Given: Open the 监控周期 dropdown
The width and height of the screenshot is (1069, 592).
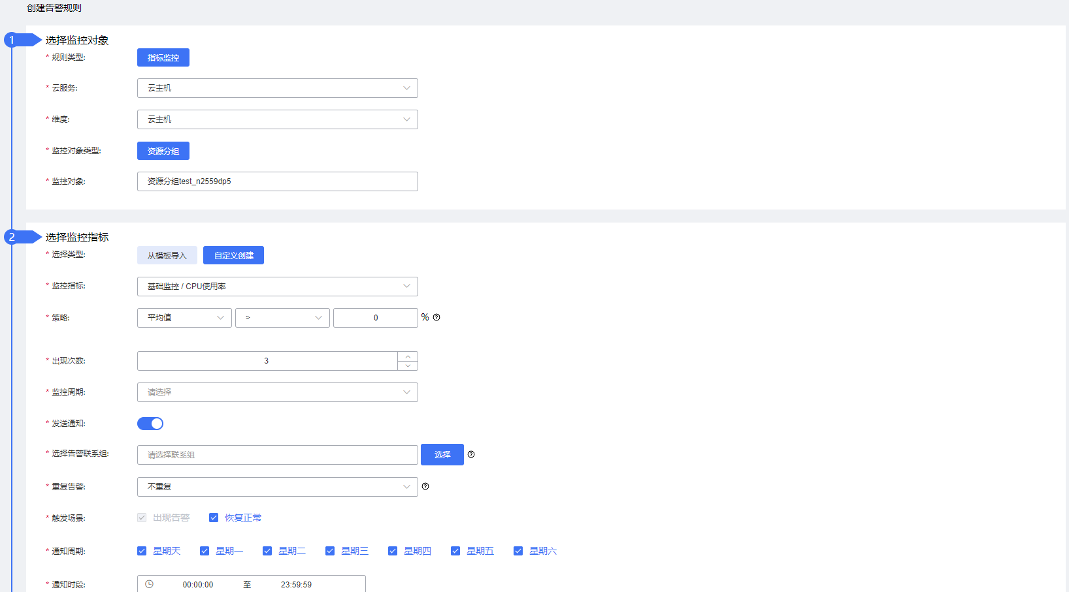Looking at the screenshot, I should click(x=277, y=392).
